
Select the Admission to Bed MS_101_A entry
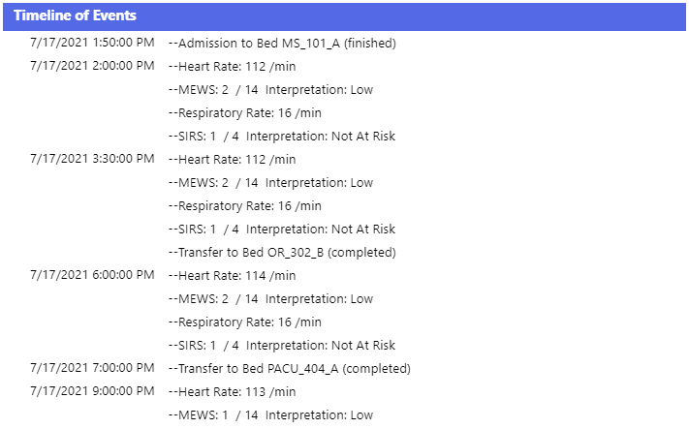(x=282, y=43)
